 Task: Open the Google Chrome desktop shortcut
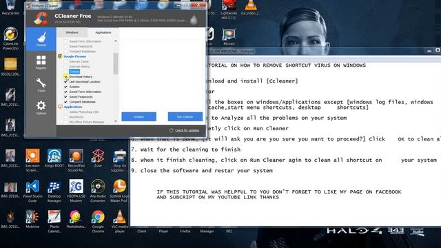98,221
